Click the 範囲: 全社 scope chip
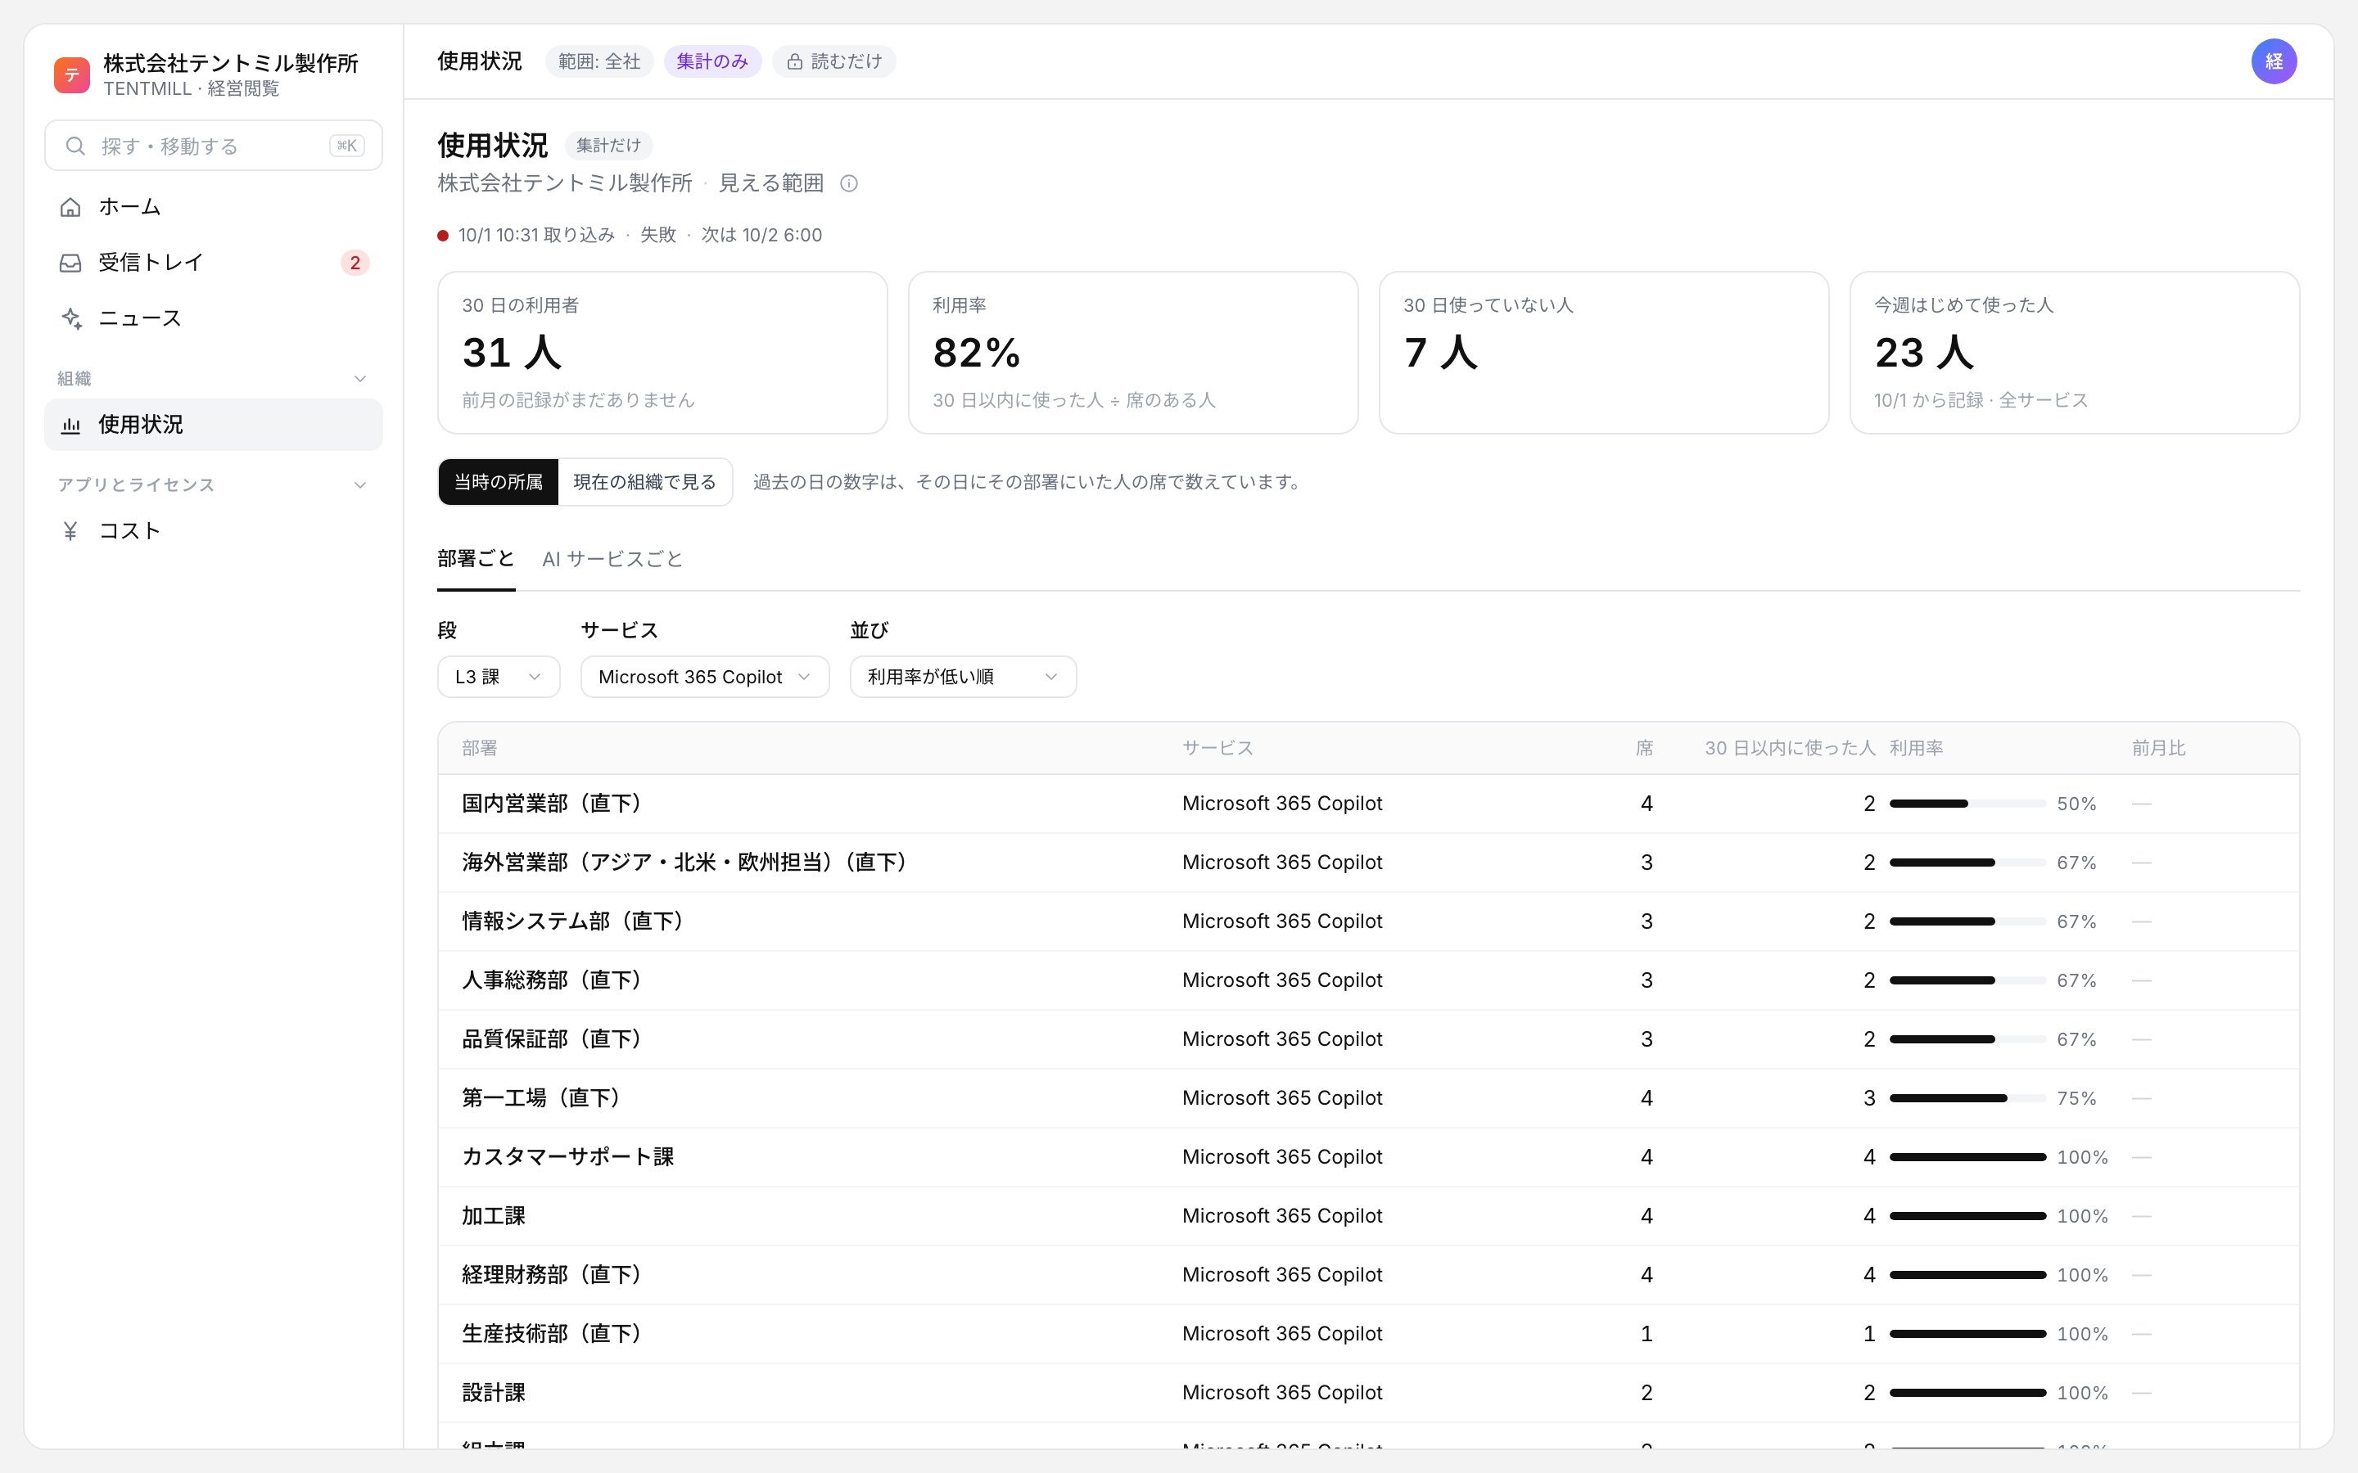 click(x=599, y=61)
